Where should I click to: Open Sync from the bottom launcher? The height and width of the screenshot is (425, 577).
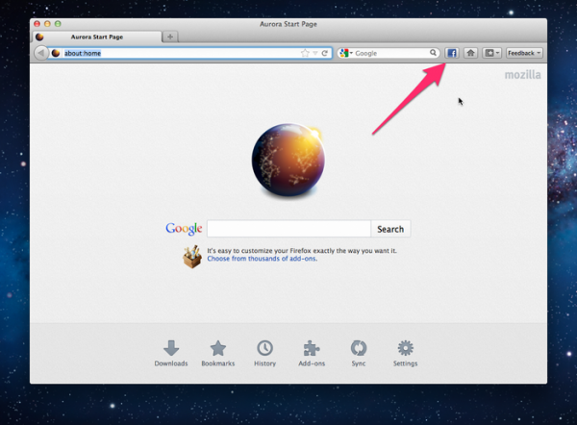359,353
